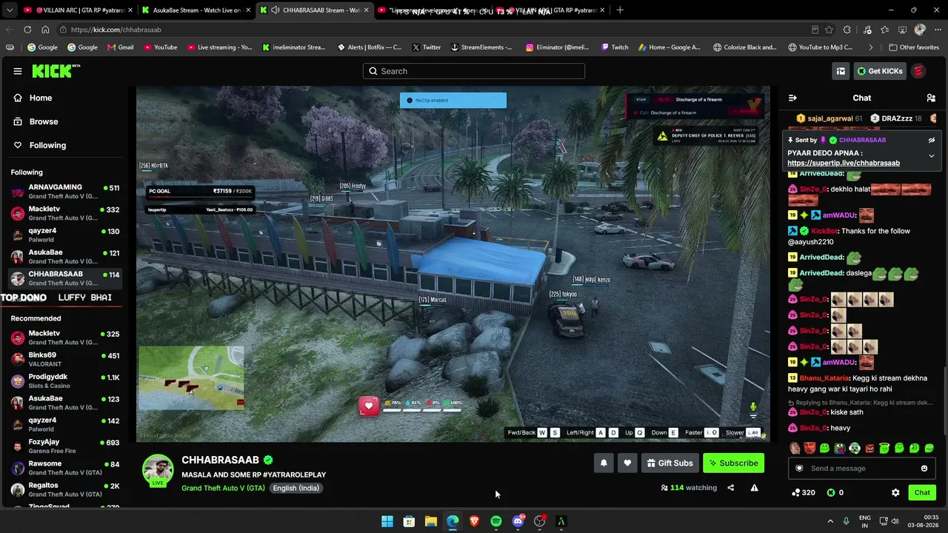The image size is (948, 533).
Task: Click the Gift Subs button
Action: pyautogui.click(x=670, y=463)
